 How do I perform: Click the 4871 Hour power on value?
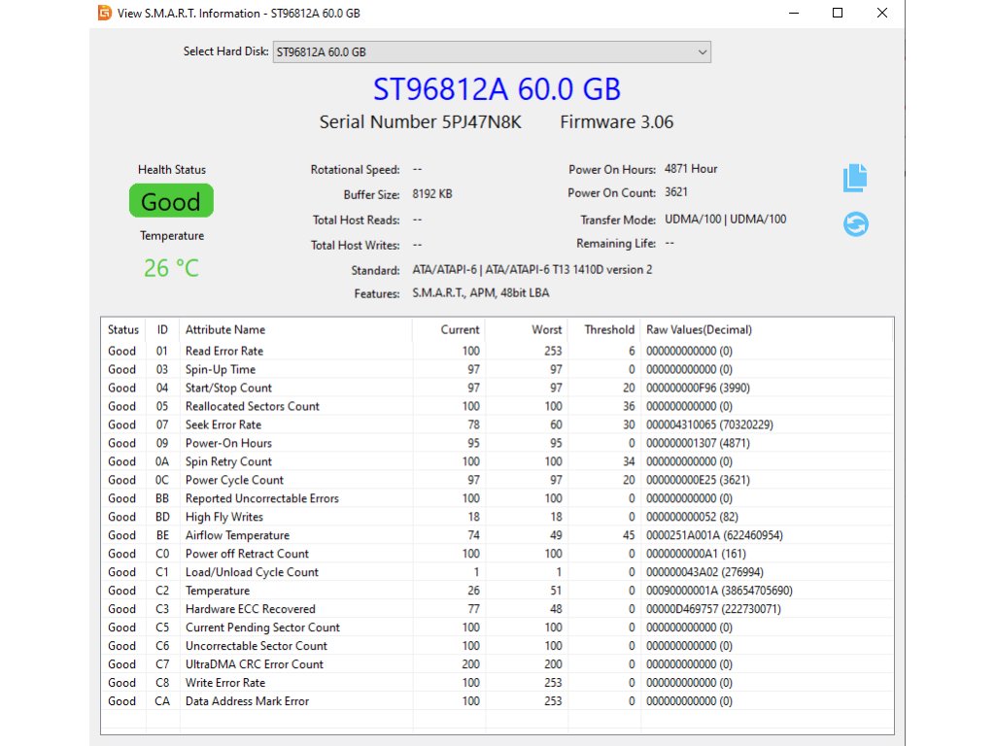691,169
